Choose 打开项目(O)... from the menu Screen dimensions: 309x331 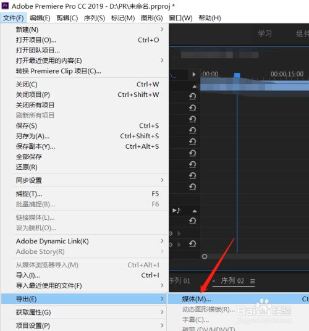(x=85, y=40)
